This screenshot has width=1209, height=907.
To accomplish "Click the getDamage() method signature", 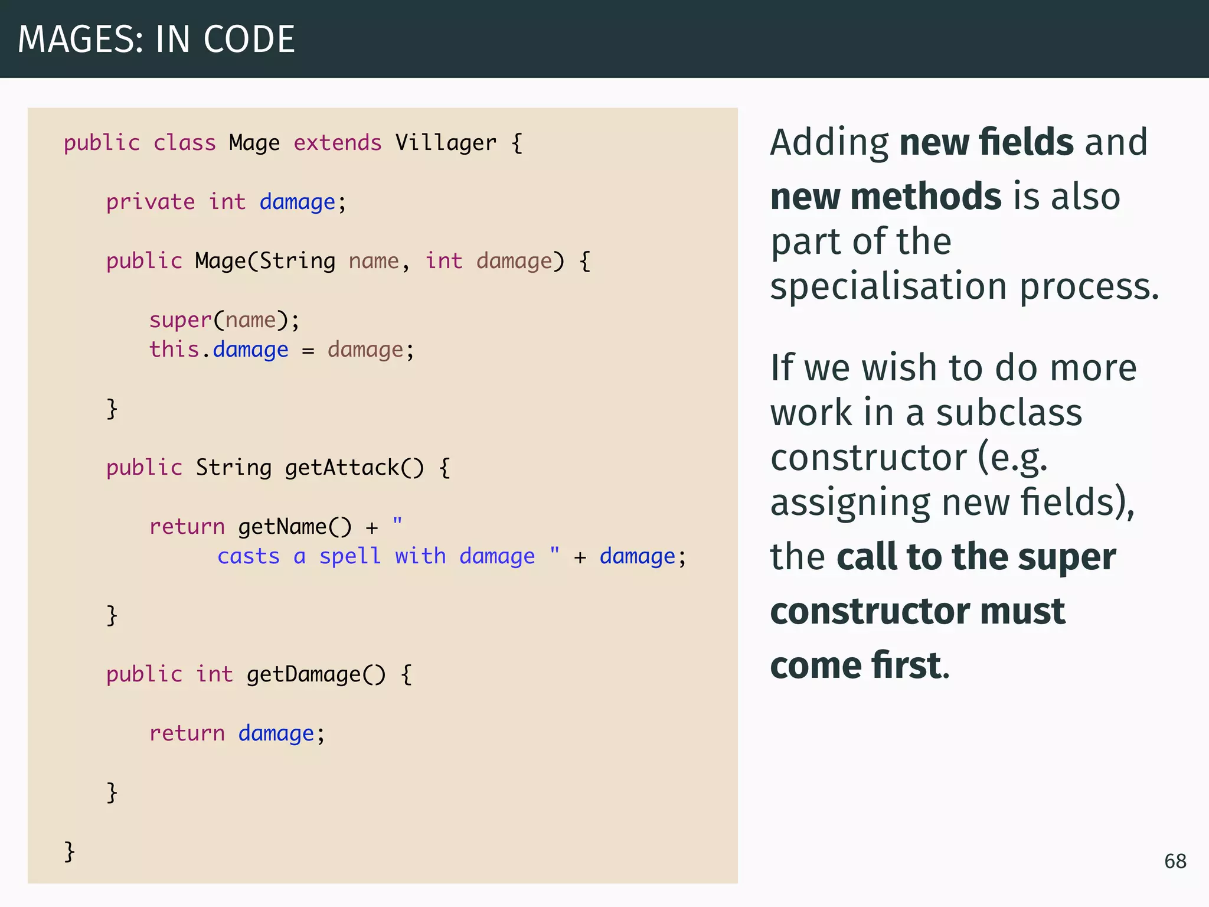I will [x=259, y=674].
